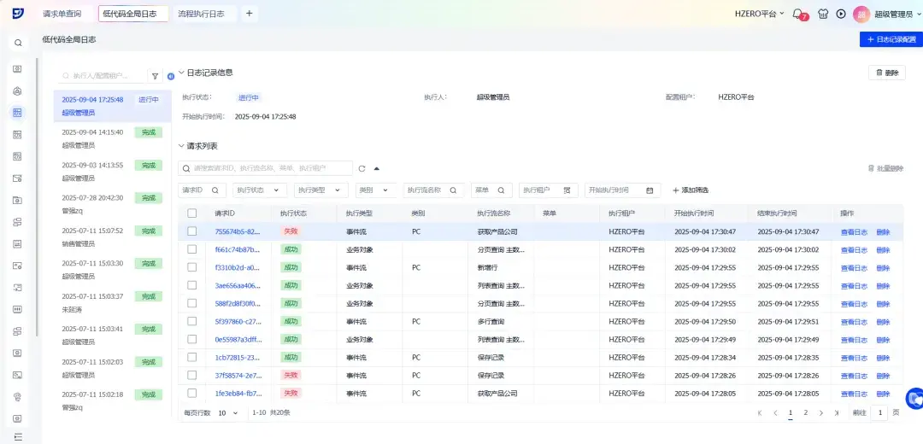Image resolution: width=923 pixels, height=444 pixels.
Task: Open the 执行类型 filter dropdown
Action: [320, 190]
